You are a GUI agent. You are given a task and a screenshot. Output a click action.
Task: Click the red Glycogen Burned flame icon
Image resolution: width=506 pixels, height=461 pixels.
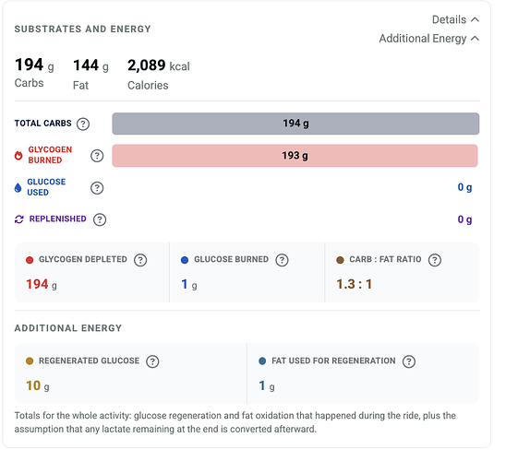click(x=18, y=156)
